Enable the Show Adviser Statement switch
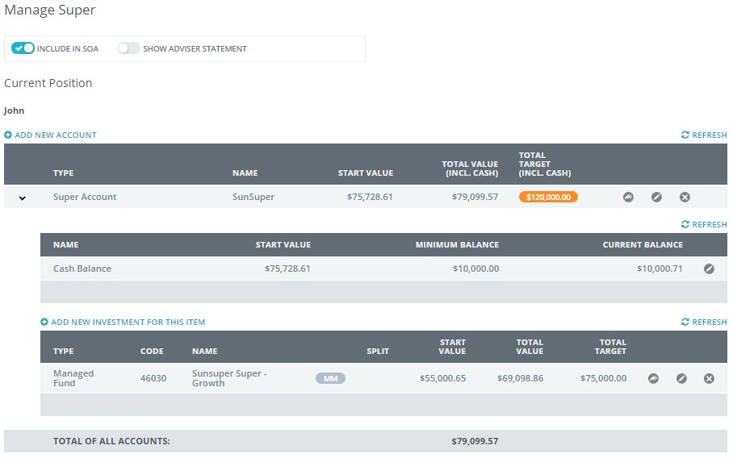Screen dimensions: 733x458 point(128,48)
